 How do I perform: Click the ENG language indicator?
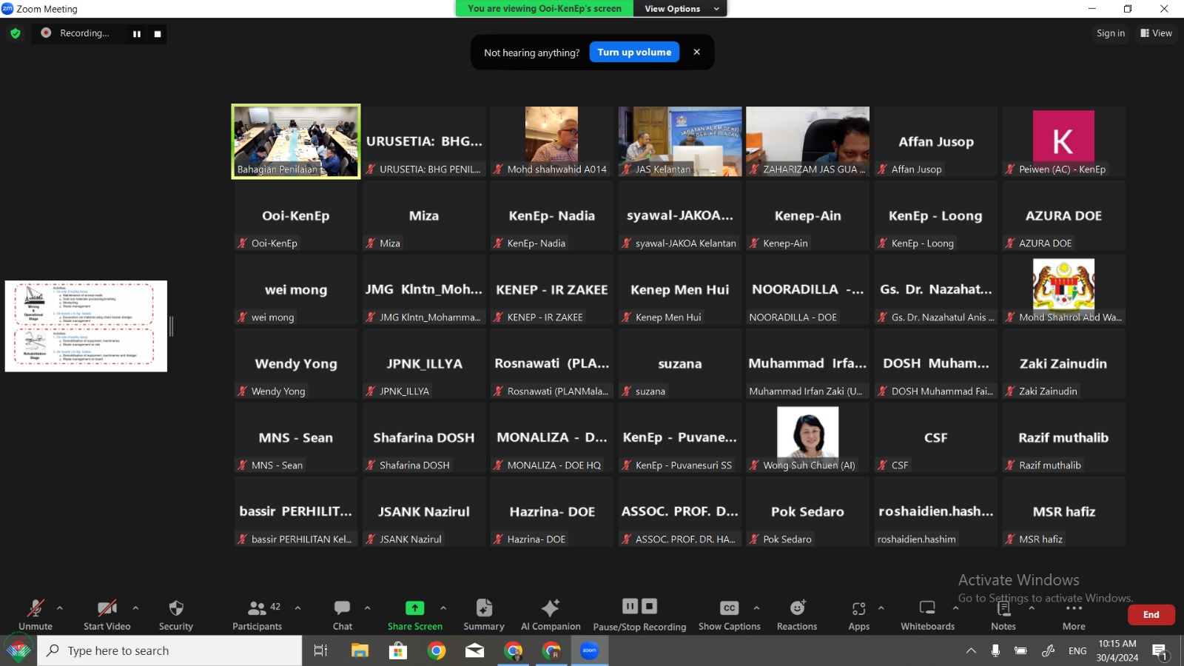pyautogui.click(x=1077, y=650)
